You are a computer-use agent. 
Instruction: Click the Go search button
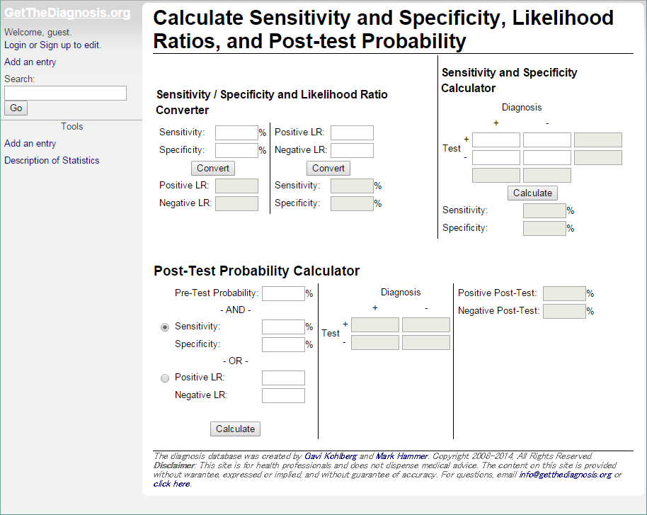(16, 108)
